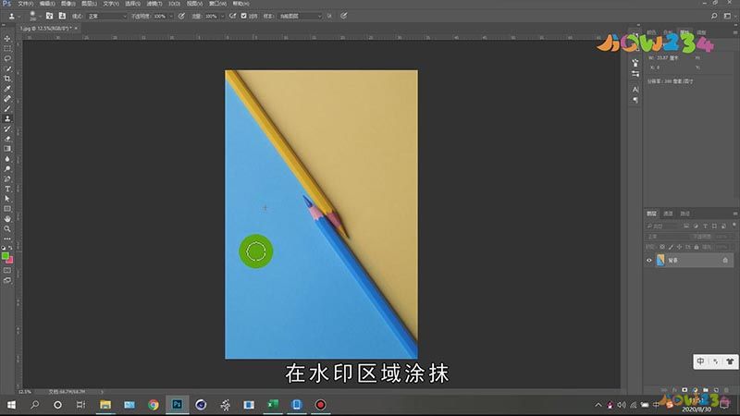Viewport: 740px width, 416px height.
Task: Select the Quick Selection tool
Action: pyautogui.click(x=7, y=68)
